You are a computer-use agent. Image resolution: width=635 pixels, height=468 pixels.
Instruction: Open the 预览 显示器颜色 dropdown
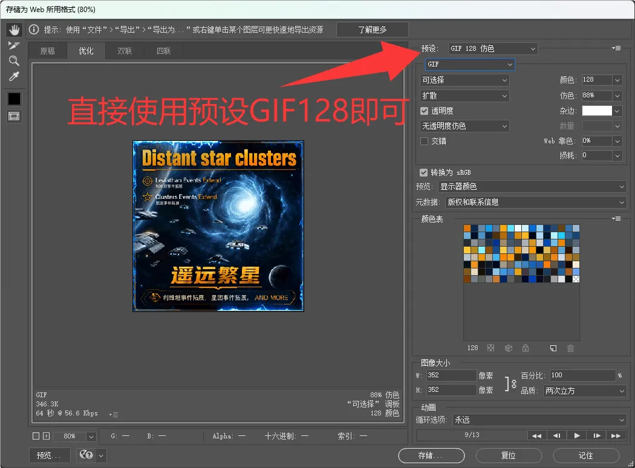[x=532, y=187]
